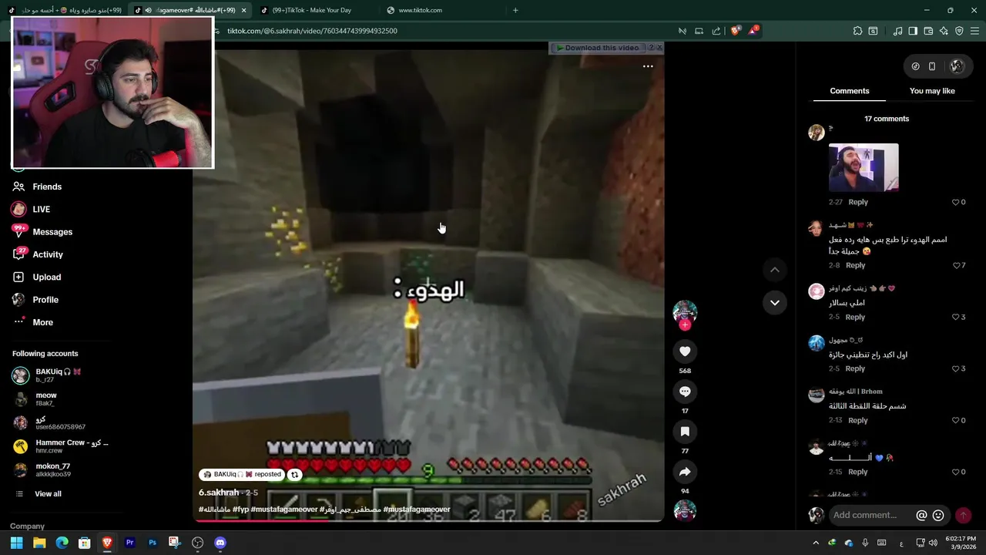Open Discord from taskbar

tap(220, 543)
